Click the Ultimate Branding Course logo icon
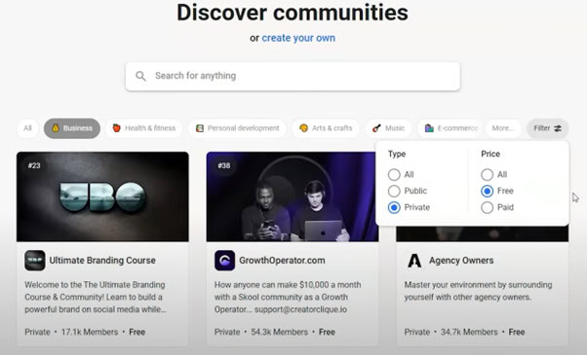587x355 pixels. [x=35, y=261]
